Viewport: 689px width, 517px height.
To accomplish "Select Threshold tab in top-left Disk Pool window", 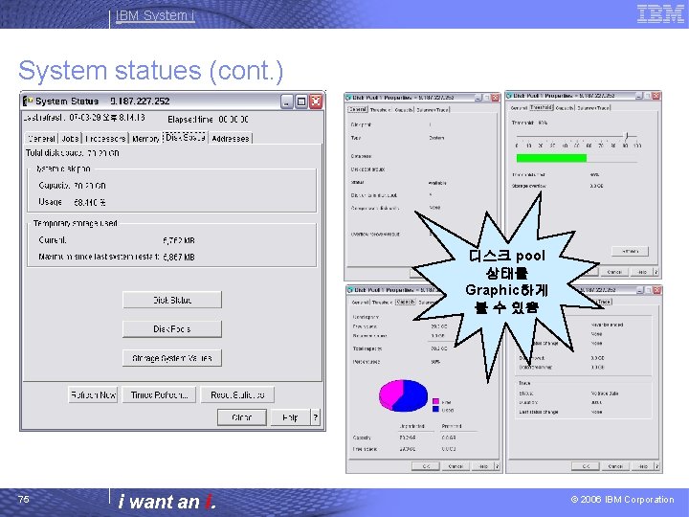I will [x=381, y=109].
